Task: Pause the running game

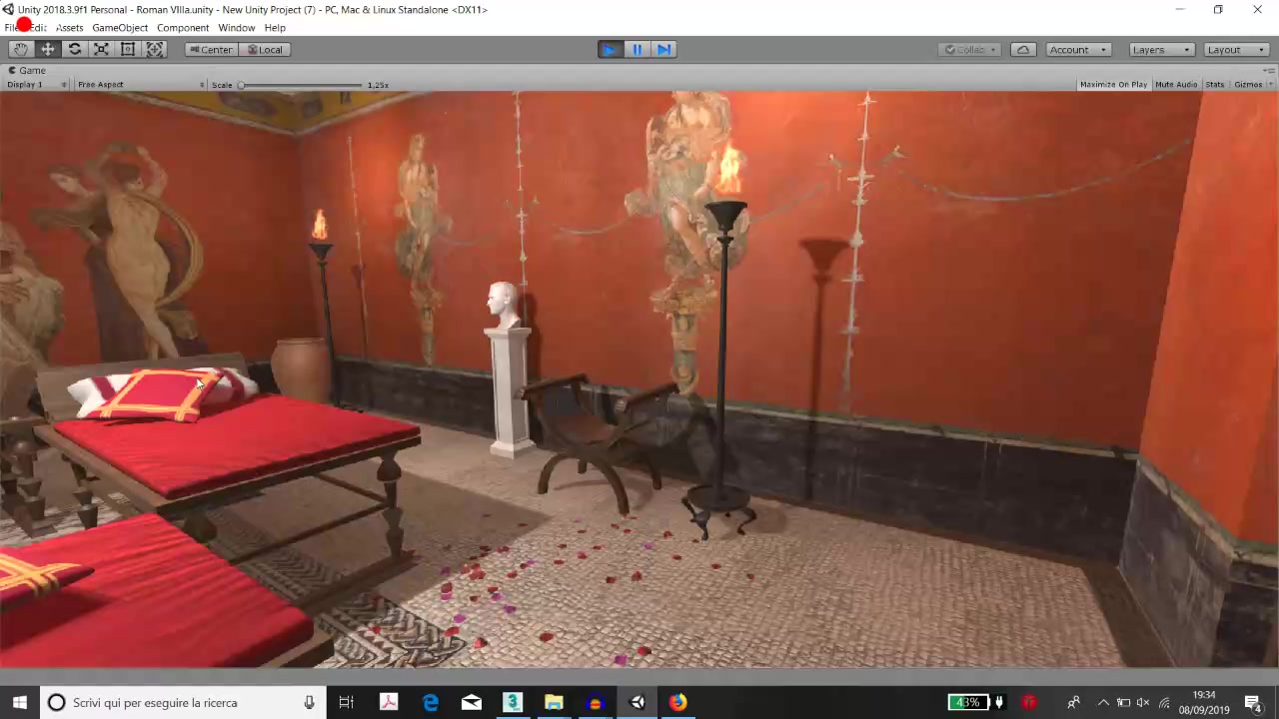Action: (637, 49)
